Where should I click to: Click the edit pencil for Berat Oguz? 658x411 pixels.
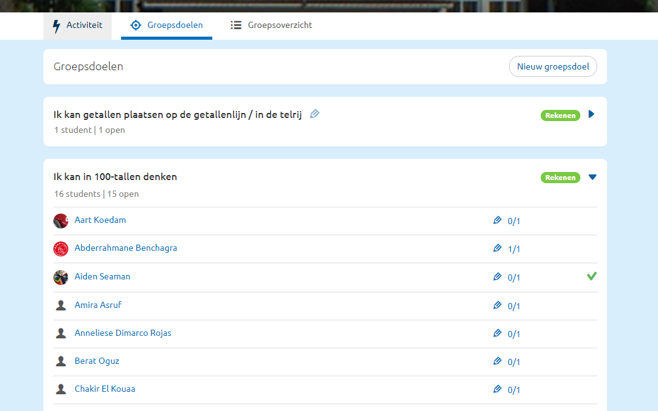pos(497,361)
